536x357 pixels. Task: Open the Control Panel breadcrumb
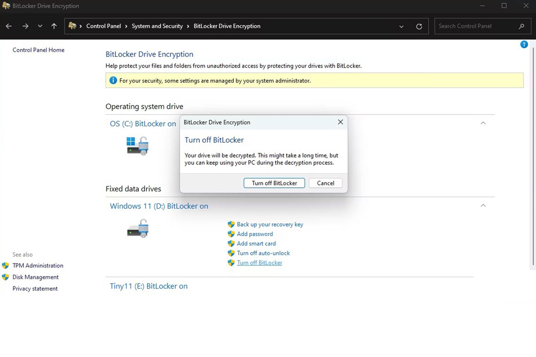[104, 26]
